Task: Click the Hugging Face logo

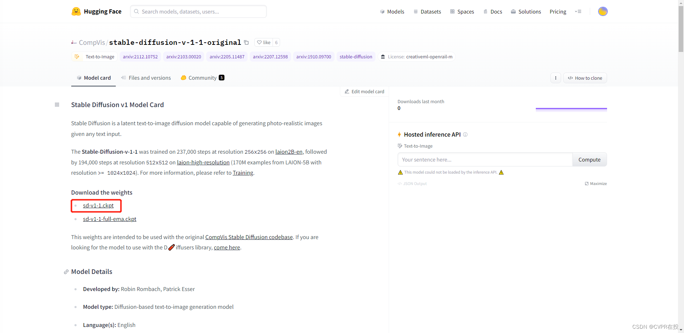Action: 96,11
